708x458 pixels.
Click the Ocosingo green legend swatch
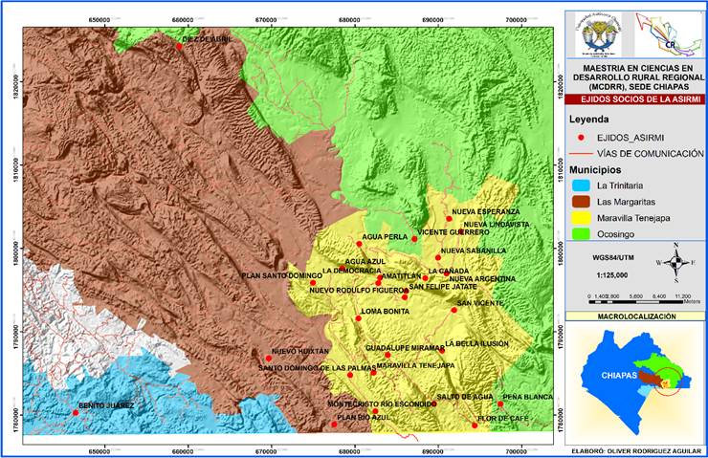coord(580,233)
